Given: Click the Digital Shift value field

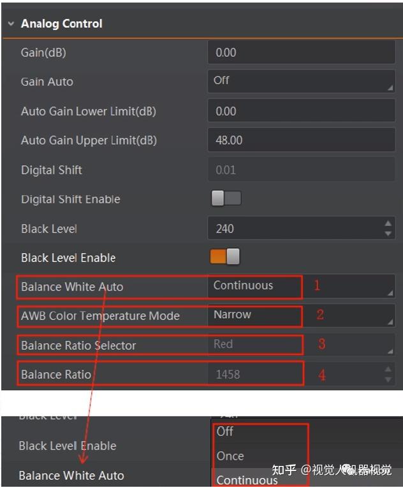Looking at the screenshot, I should pos(301,170).
